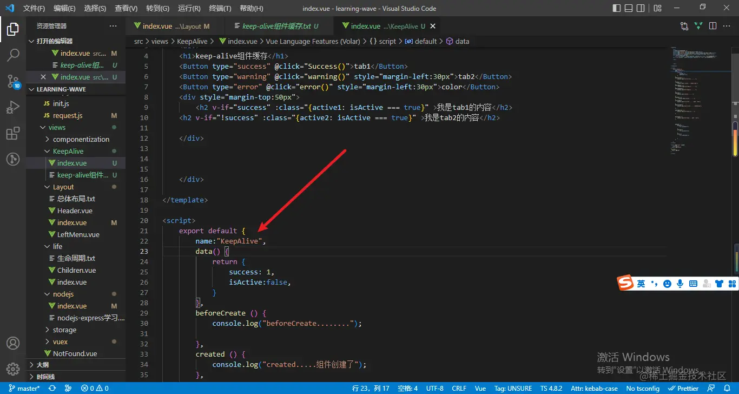Open explorer more actions ellipsis
The image size is (739, 394).
(x=113, y=26)
